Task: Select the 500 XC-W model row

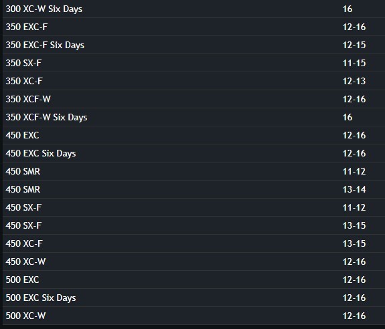Action: click(x=194, y=316)
